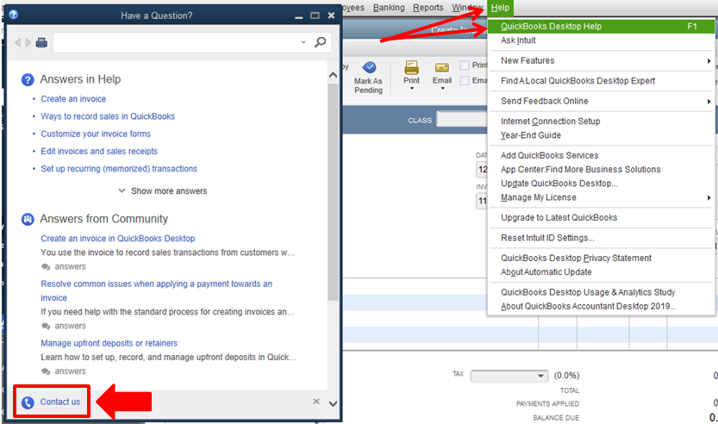Expand the Send Feedback Online submenu

(709, 101)
